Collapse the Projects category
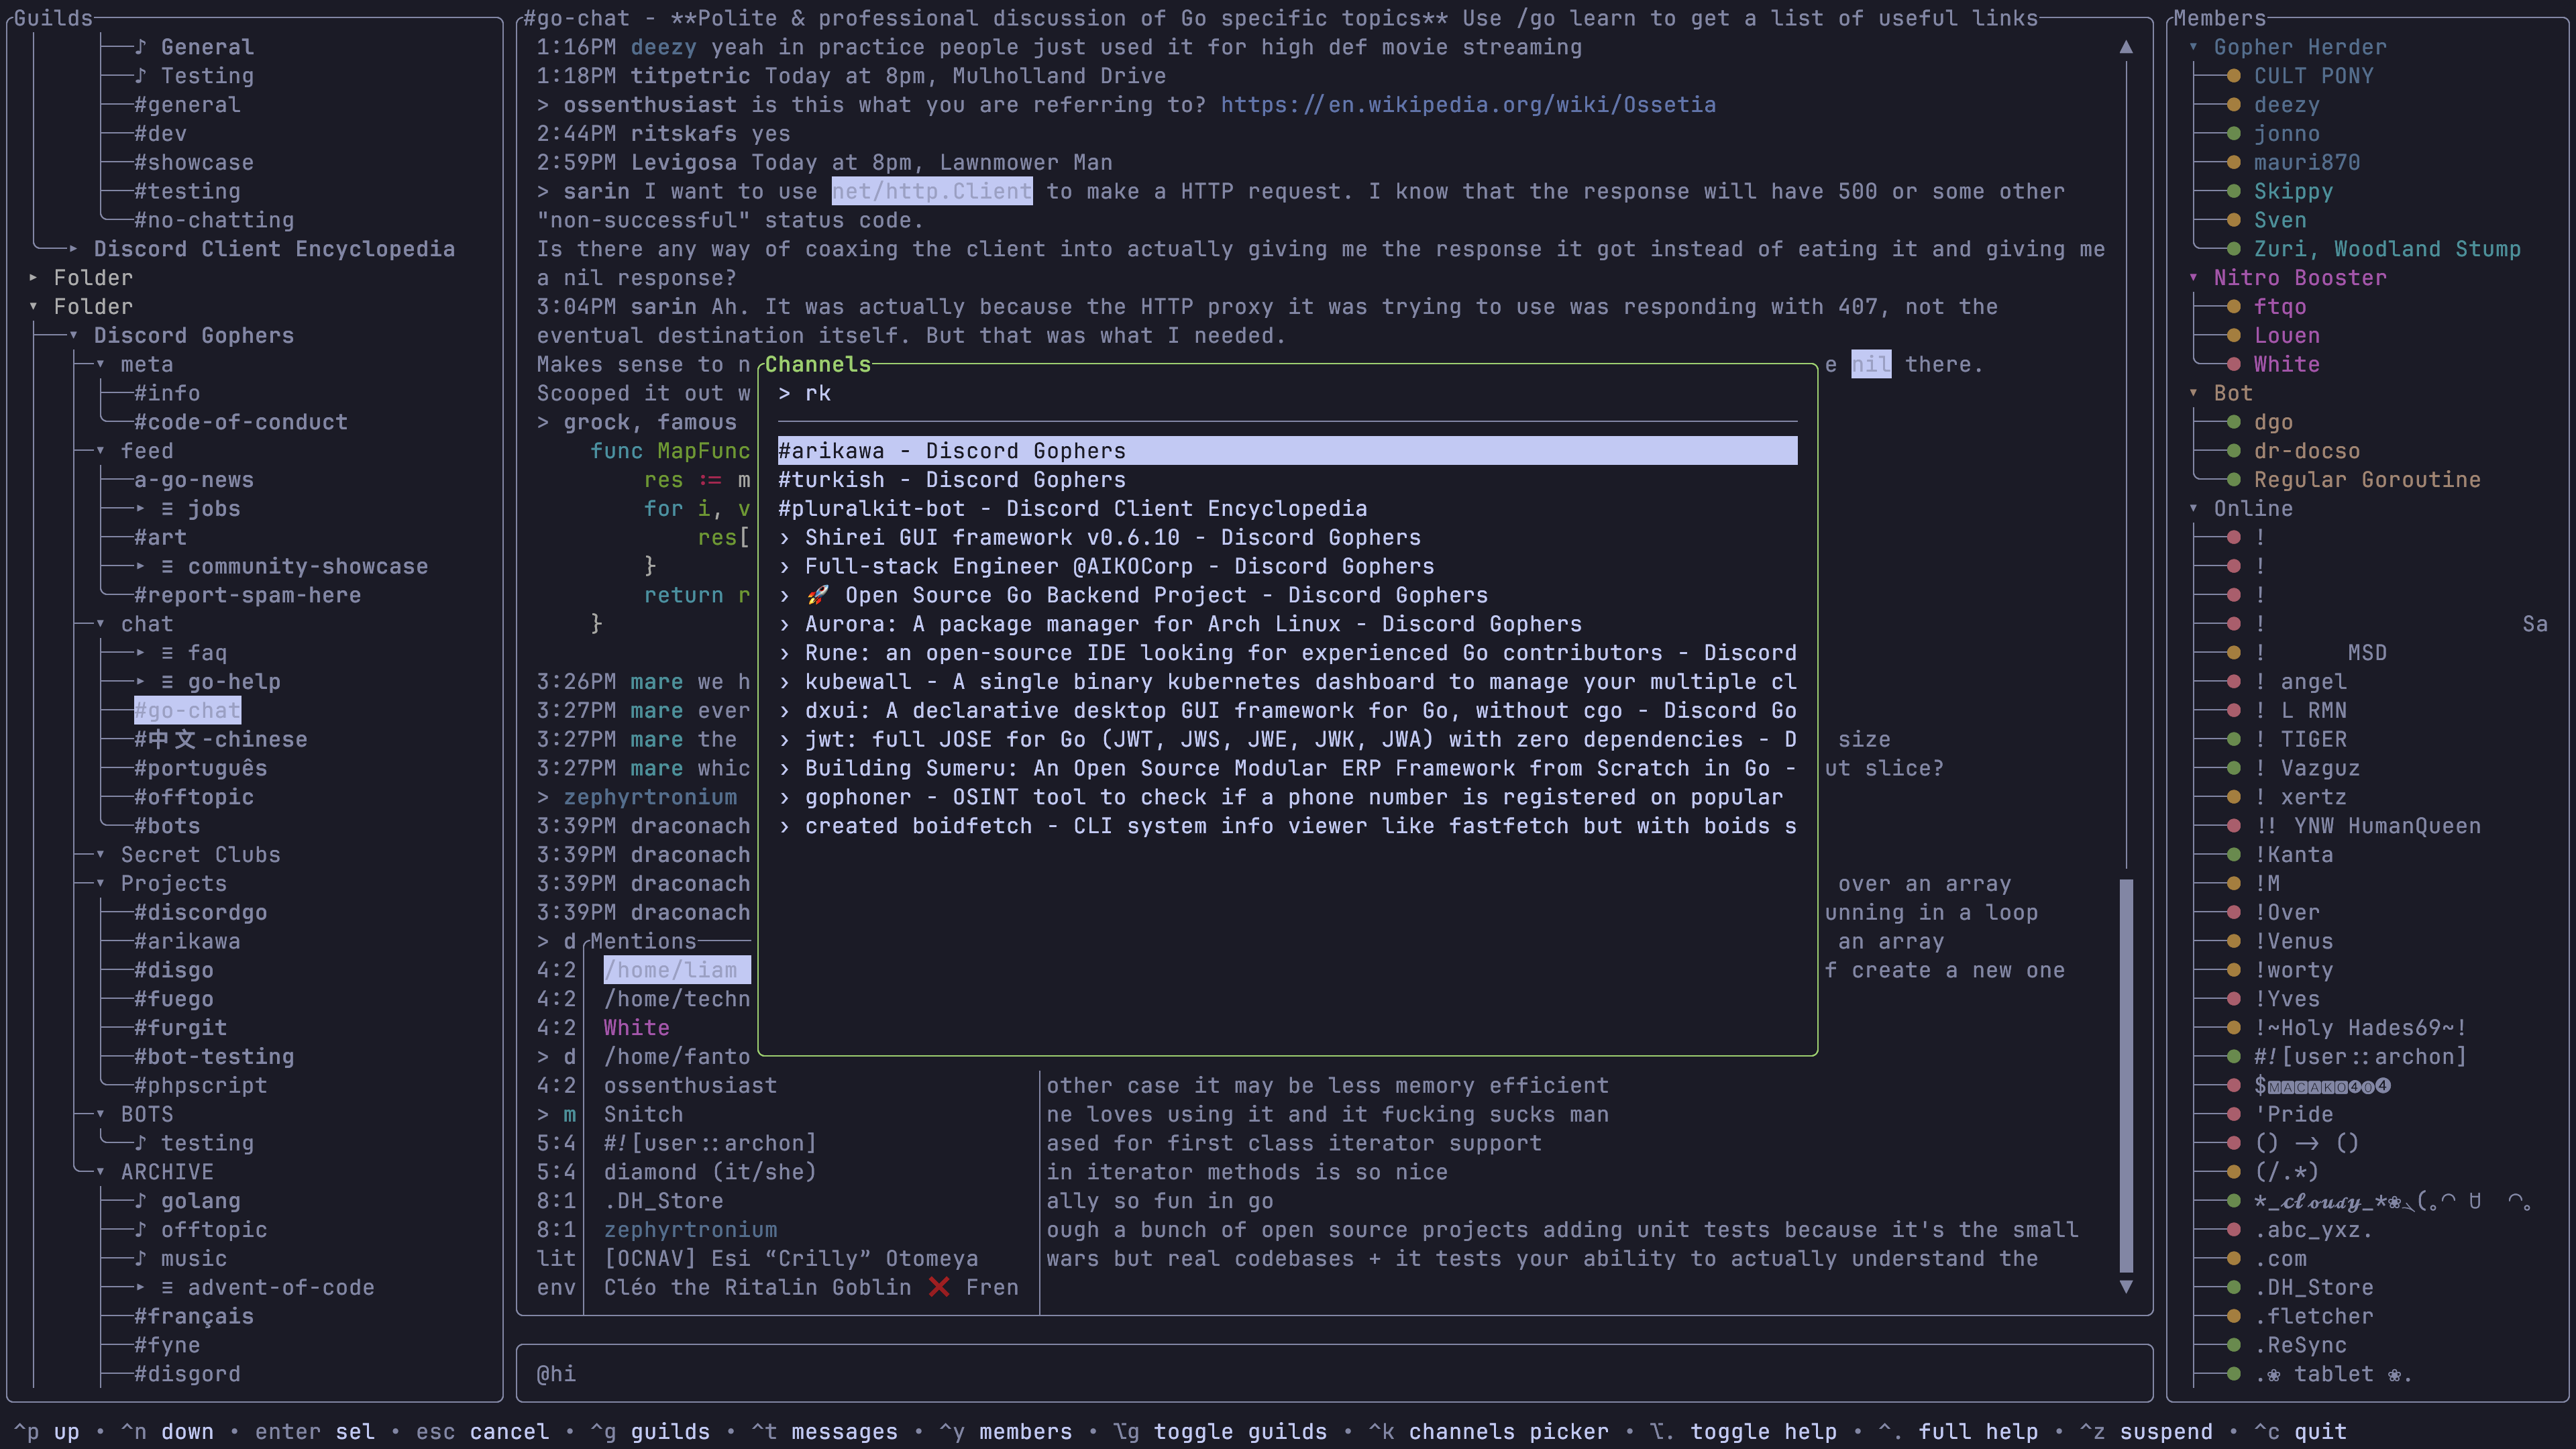This screenshot has height=1449, width=2576. click(100, 884)
